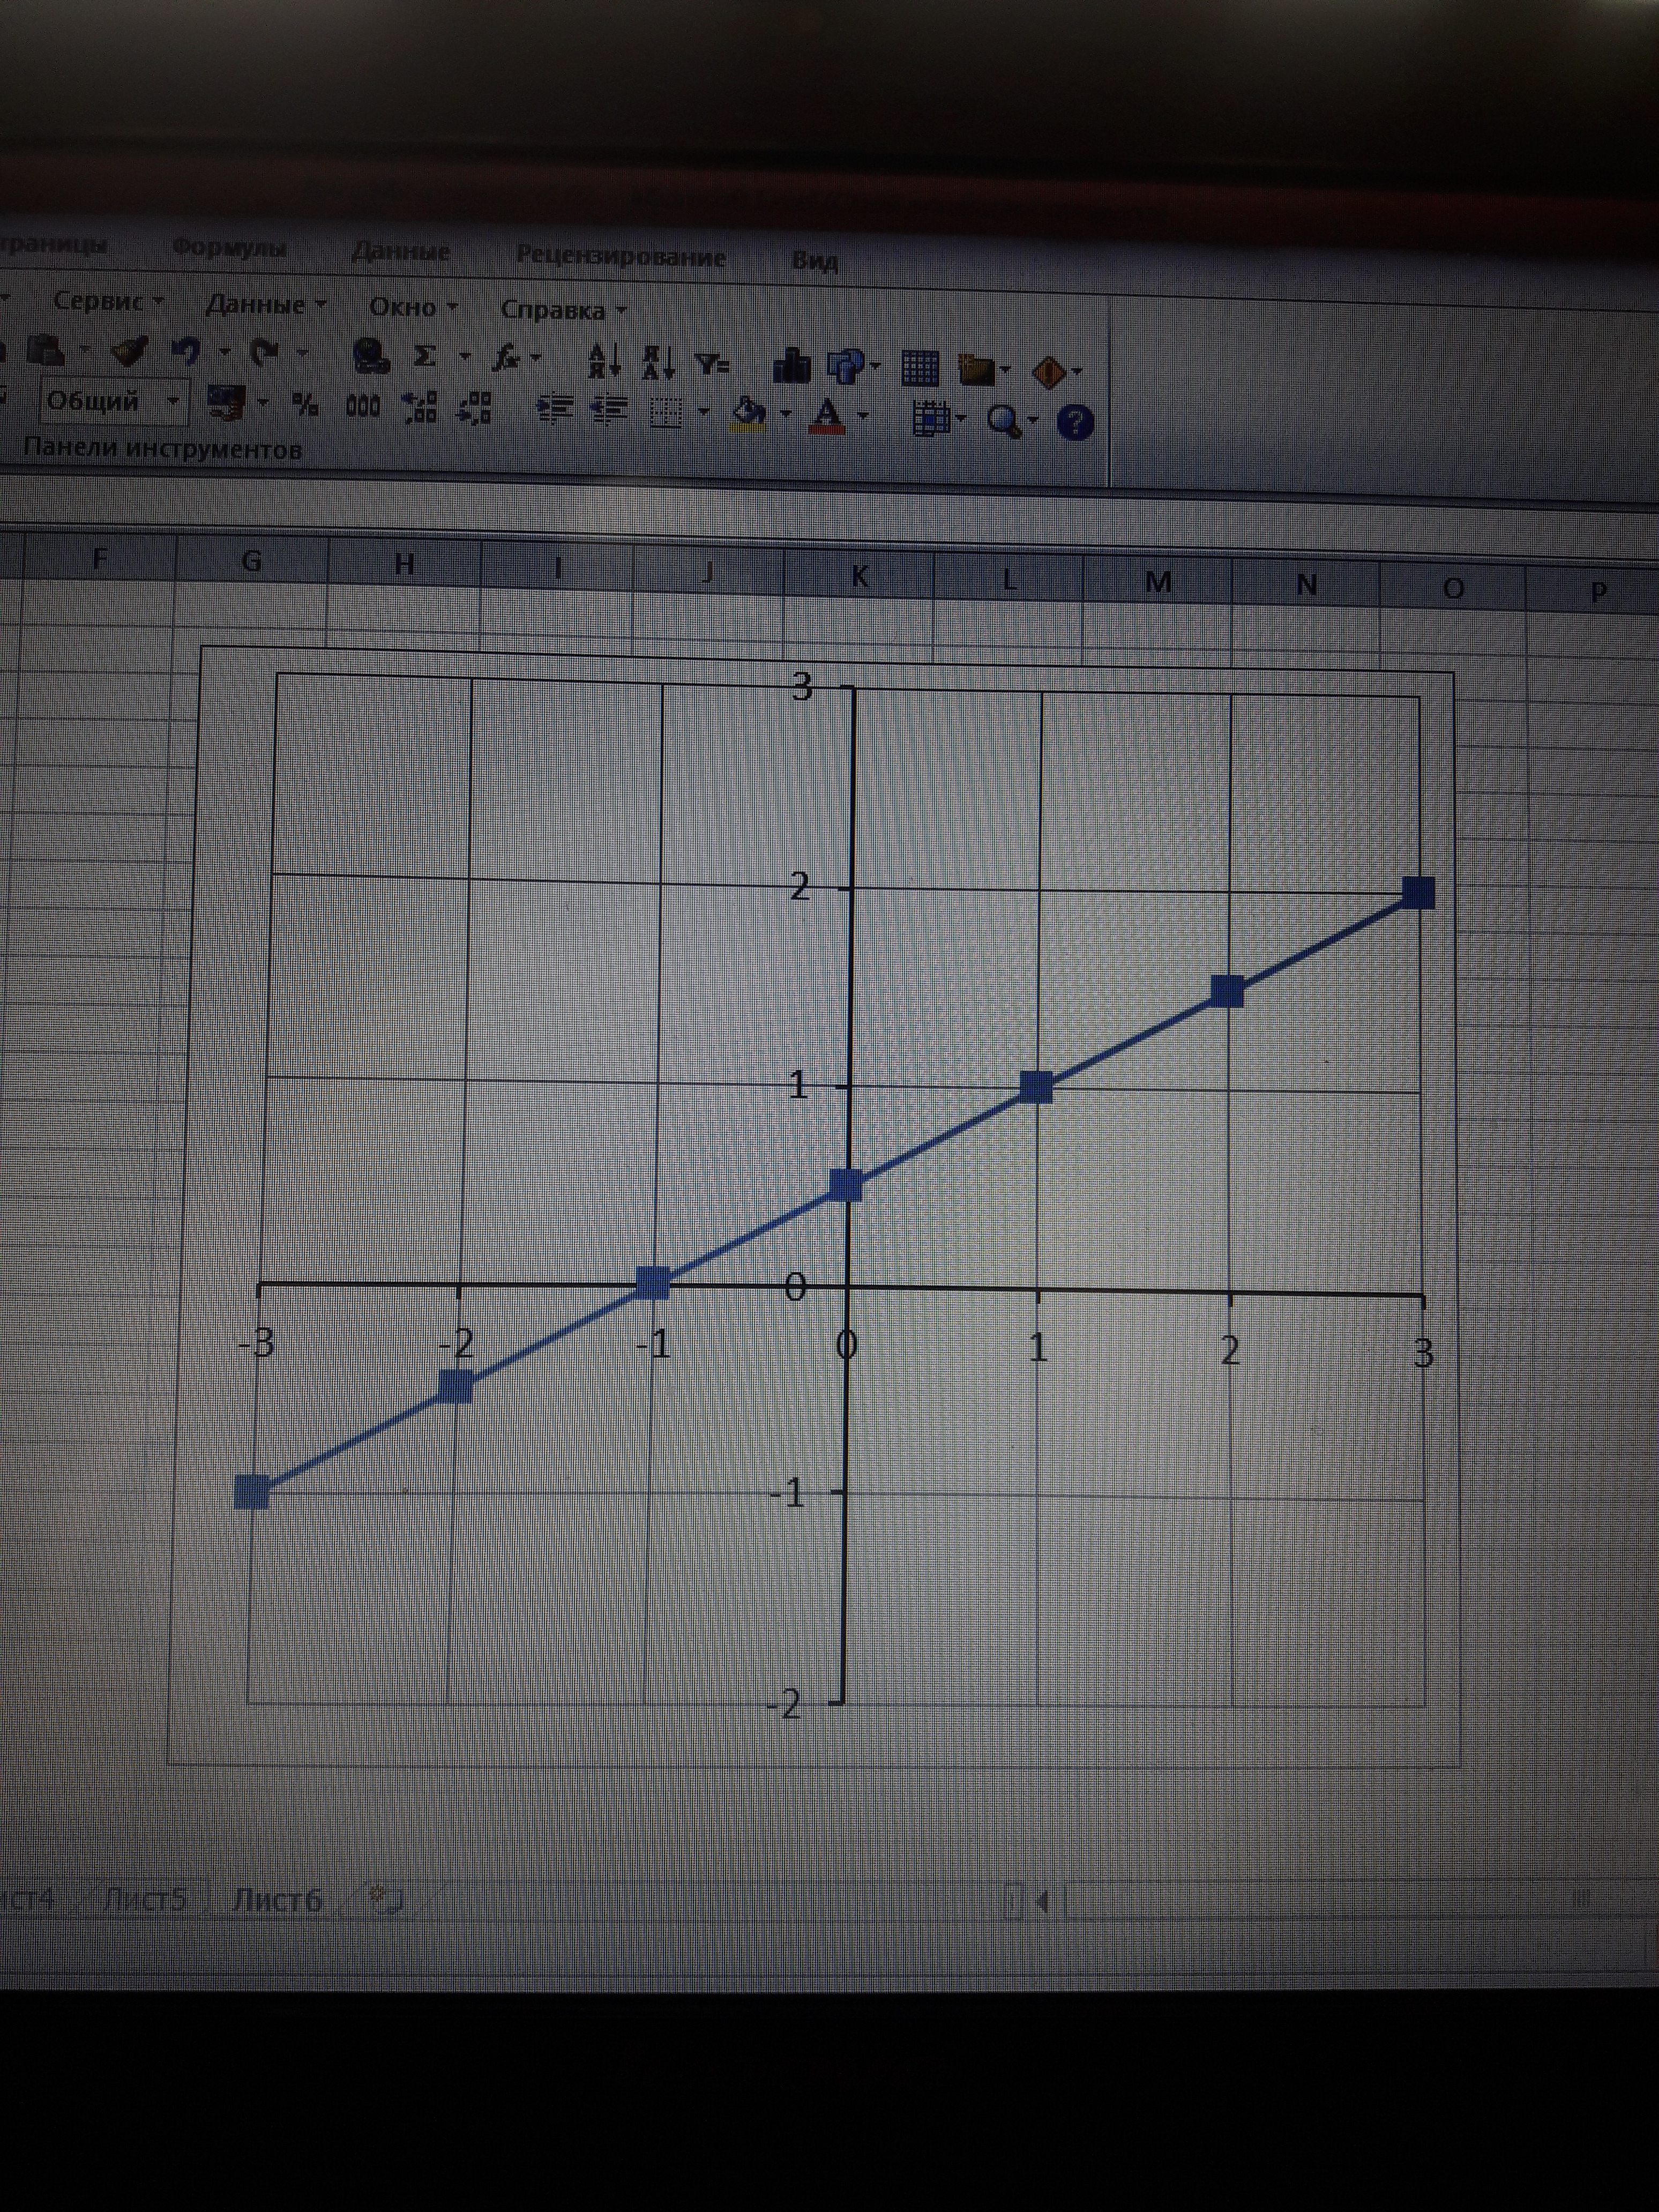
Task: Select column header G
Action: coord(252,562)
